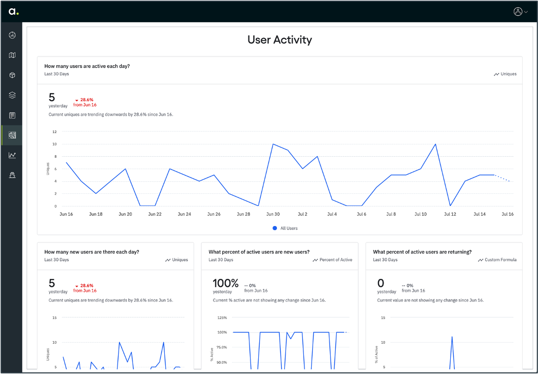Click the 'Custom Formula' label
The width and height of the screenshot is (538, 374).
(501, 259)
